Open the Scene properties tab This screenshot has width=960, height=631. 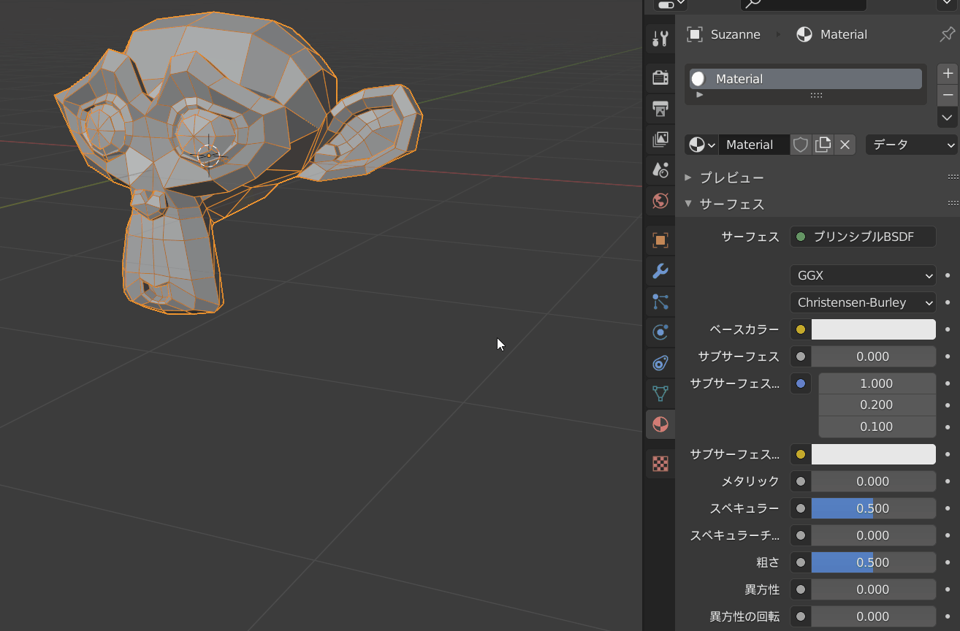click(660, 170)
